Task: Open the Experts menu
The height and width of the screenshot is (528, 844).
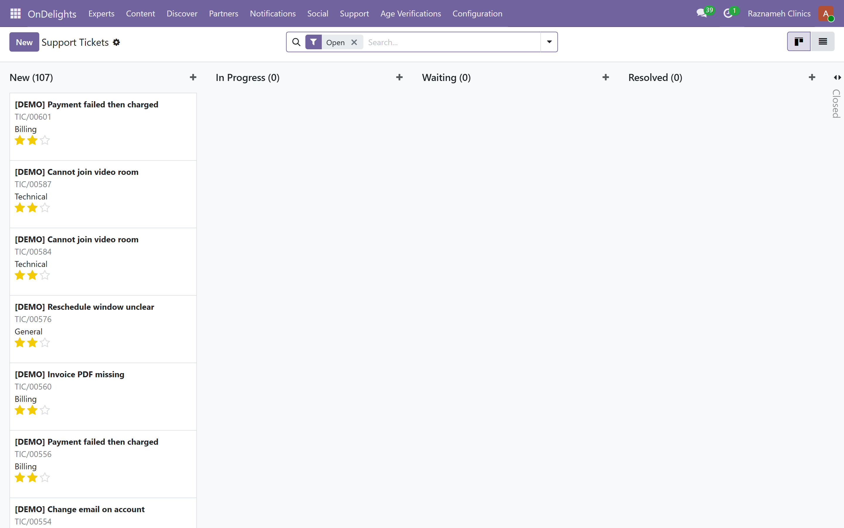Action: [101, 13]
